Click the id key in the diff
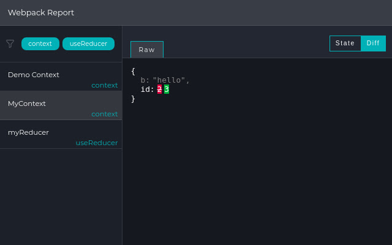The width and height of the screenshot is (392, 245). (x=146, y=89)
